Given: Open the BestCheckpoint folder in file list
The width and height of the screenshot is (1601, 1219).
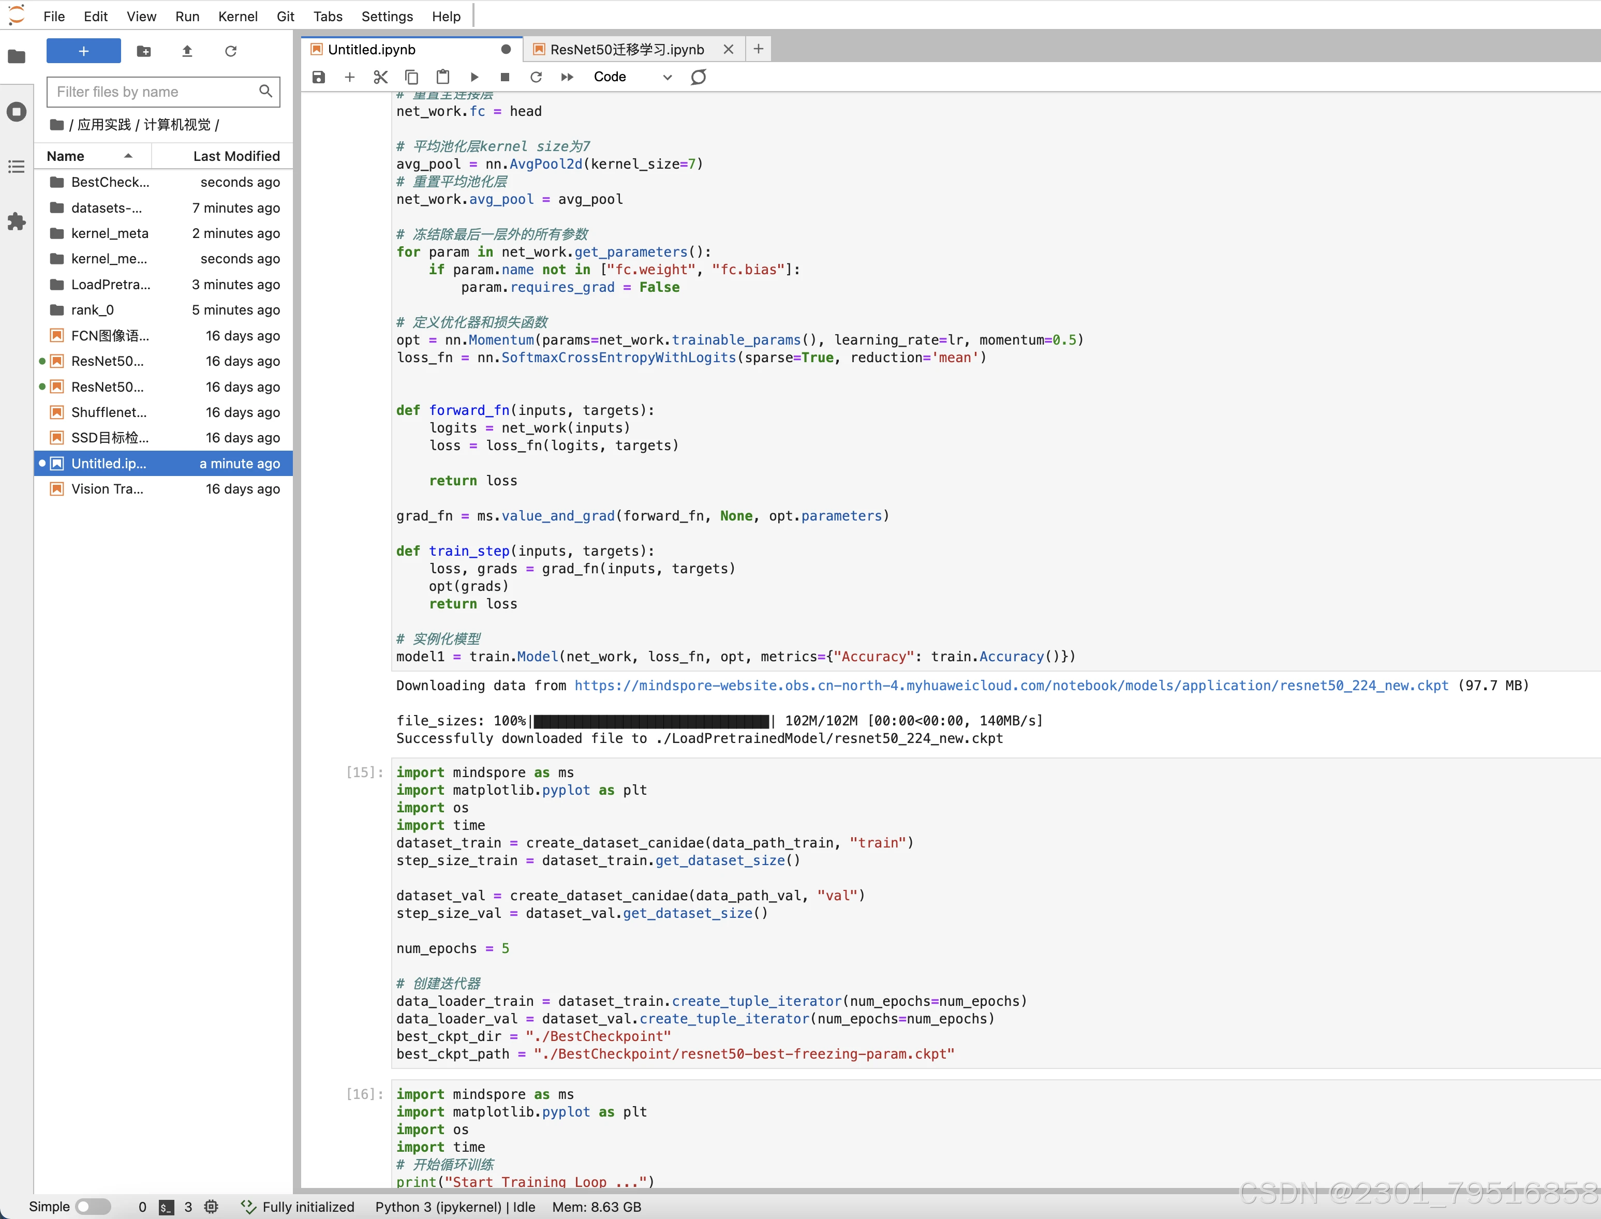Looking at the screenshot, I should coord(110,182).
